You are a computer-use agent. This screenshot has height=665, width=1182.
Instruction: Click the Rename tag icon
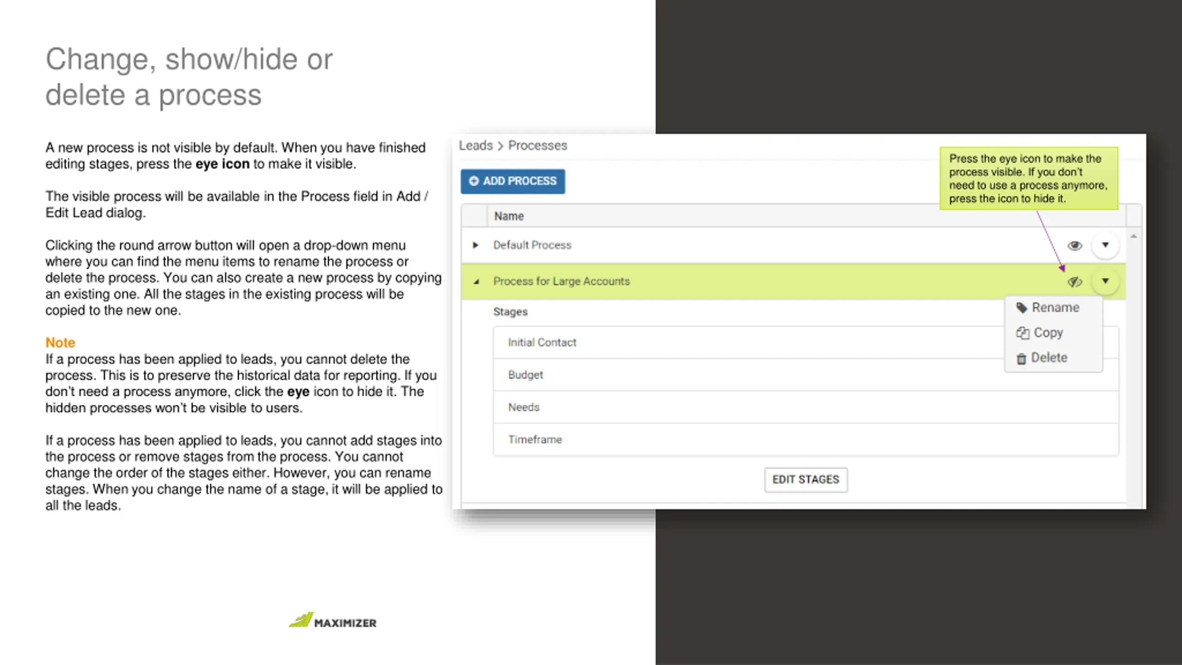coord(1021,308)
